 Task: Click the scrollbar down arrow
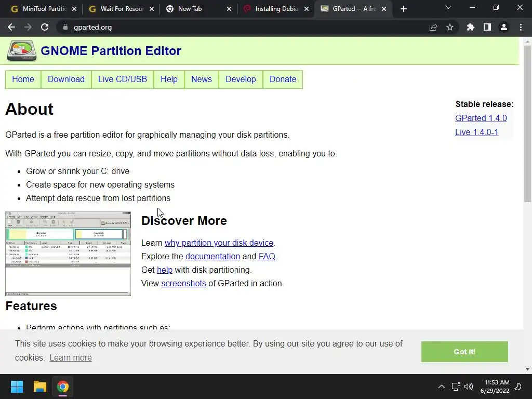click(527, 369)
